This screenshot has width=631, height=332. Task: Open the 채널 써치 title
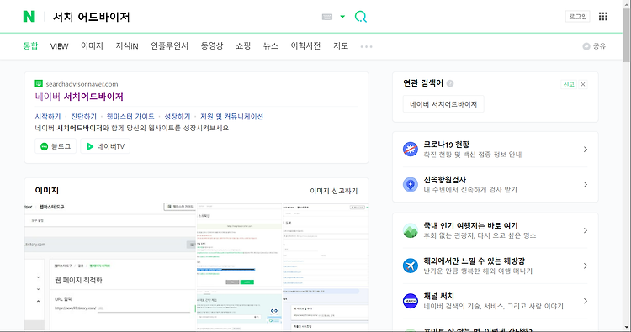(438, 296)
